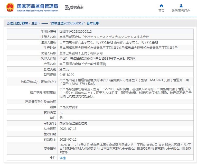Open 政务服务门户 portal link
Viewport: 197px width, 164px height.
[x=181, y=11]
